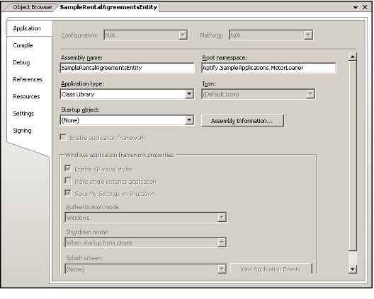This screenshot has width=374, height=299.
Task: Toggle Save My.Settings on Shutdown checkbox
Action: [68, 193]
